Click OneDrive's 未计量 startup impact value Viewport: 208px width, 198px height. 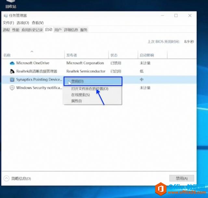(145, 63)
